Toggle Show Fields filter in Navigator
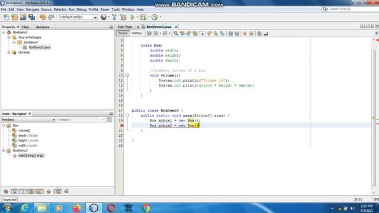Viewport: 379px width, 213px height. click(x=14, y=192)
